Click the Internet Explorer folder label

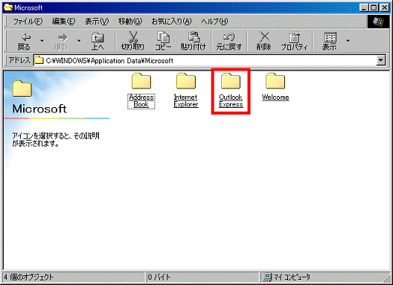(x=186, y=101)
